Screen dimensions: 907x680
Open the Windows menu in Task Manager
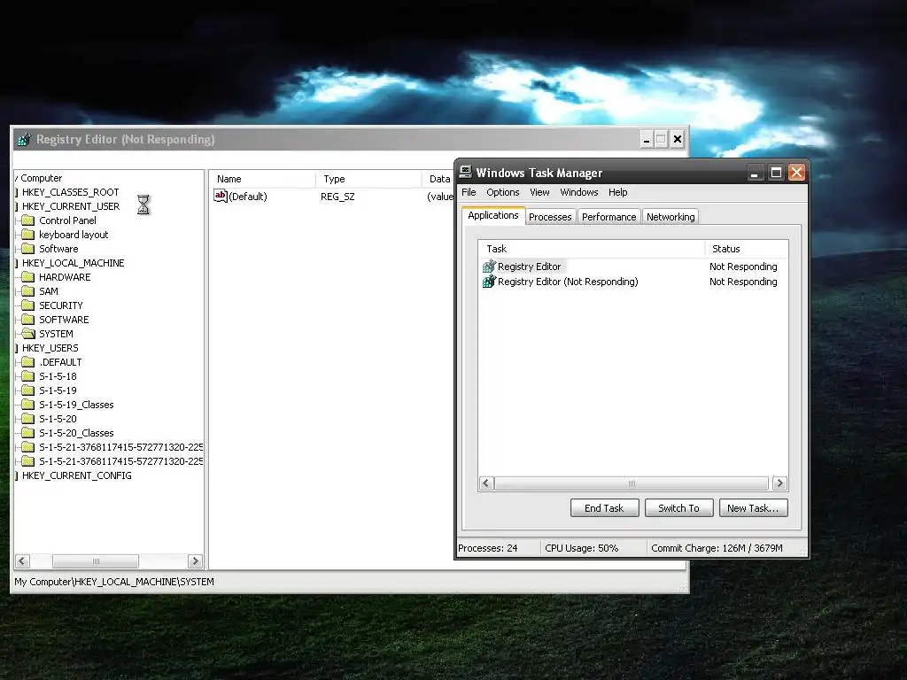[x=579, y=192]
